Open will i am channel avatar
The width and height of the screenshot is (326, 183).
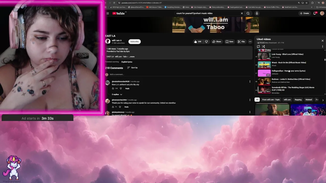click(108, 41)
